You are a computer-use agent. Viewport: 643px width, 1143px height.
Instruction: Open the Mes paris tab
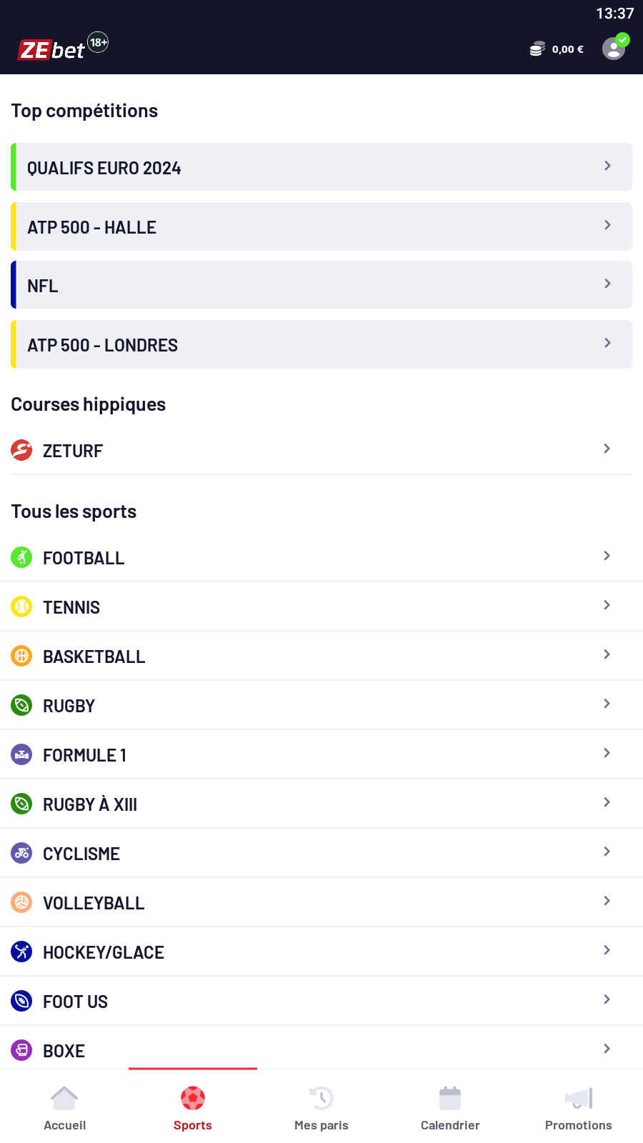pyautogui.click(x=321, y=1109)
